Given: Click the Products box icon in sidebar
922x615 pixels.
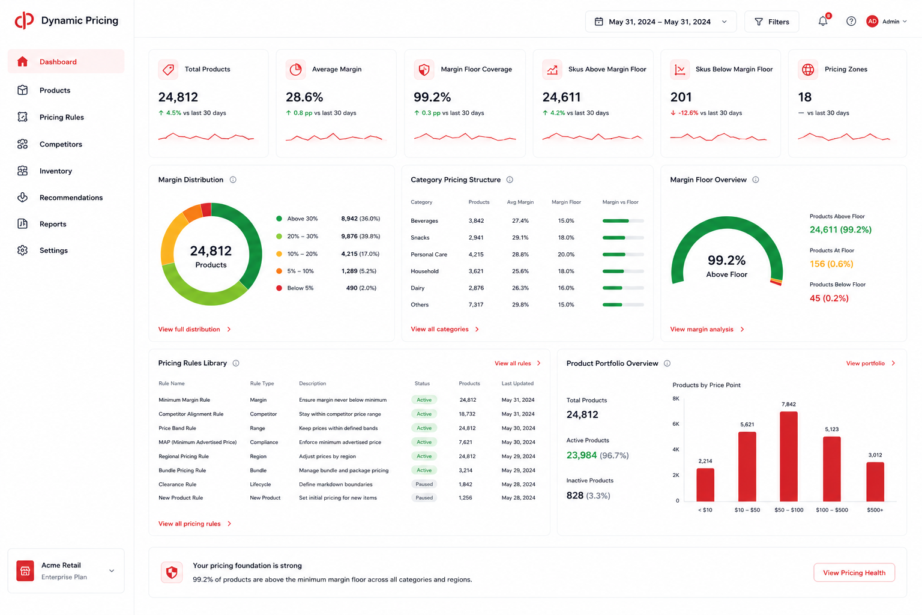Looking at the screenshot, I should pos(23,90).
